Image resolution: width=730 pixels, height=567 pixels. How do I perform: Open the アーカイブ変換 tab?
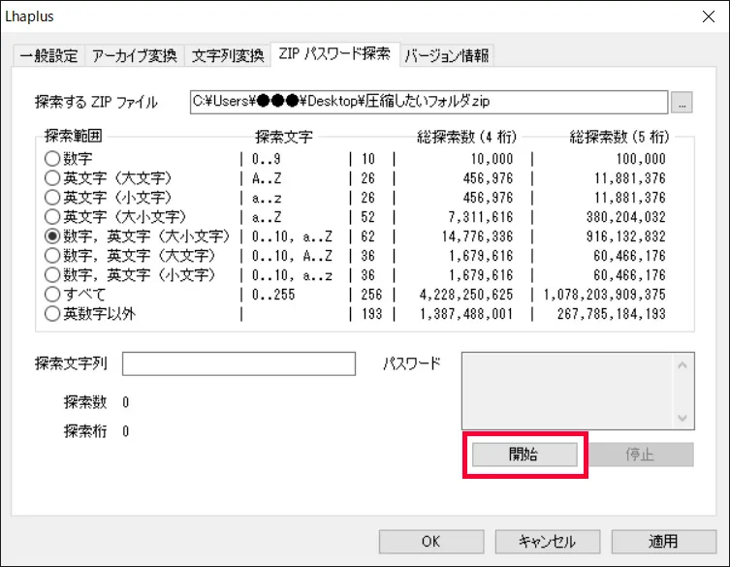point(135,56)
